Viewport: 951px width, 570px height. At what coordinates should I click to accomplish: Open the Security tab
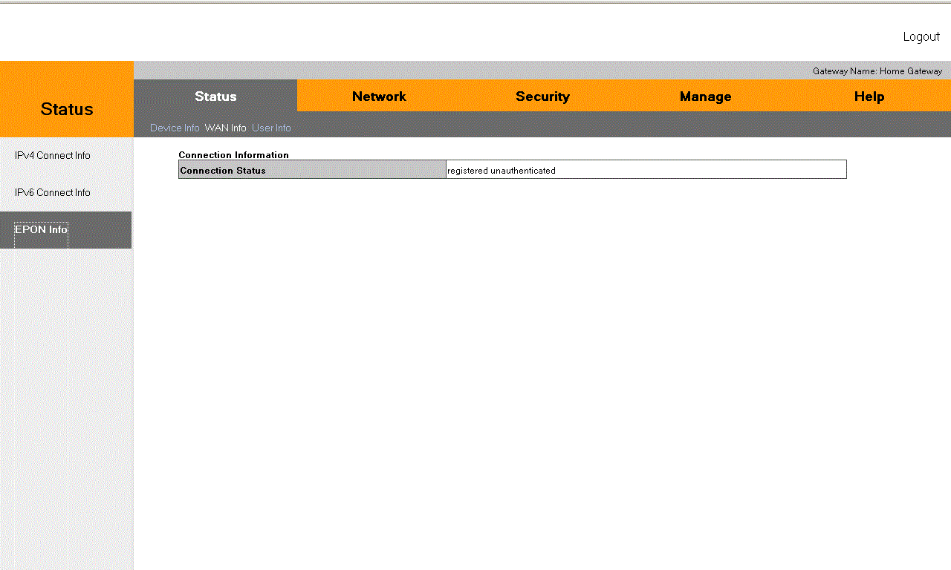(542, 96)
